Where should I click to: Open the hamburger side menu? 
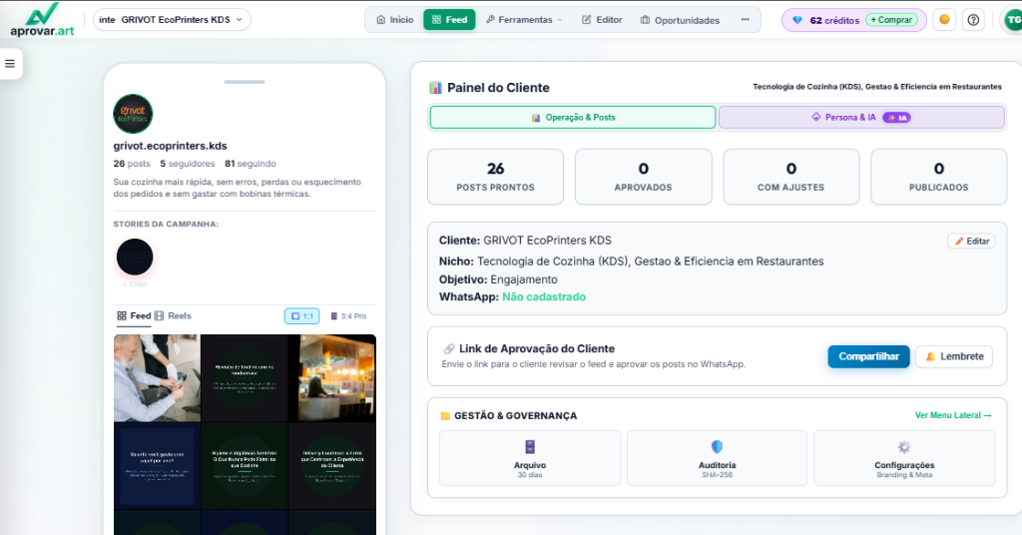10,63
